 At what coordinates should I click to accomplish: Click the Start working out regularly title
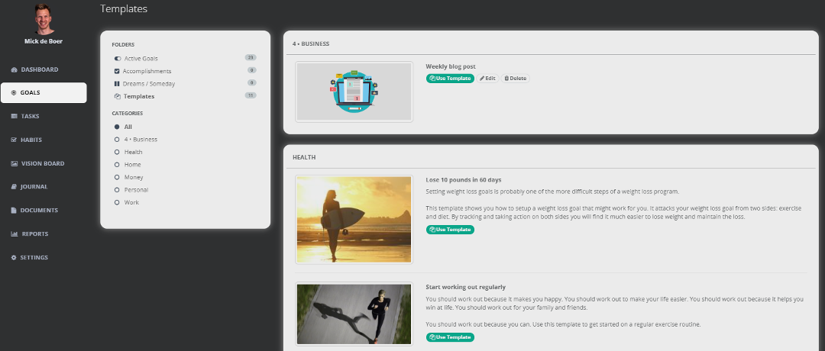(x=466, y=288)
